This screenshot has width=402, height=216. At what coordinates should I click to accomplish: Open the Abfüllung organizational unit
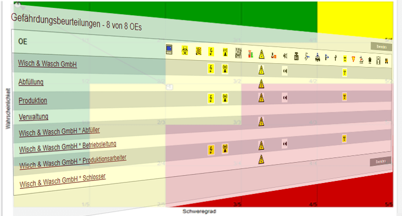[31, 82]
